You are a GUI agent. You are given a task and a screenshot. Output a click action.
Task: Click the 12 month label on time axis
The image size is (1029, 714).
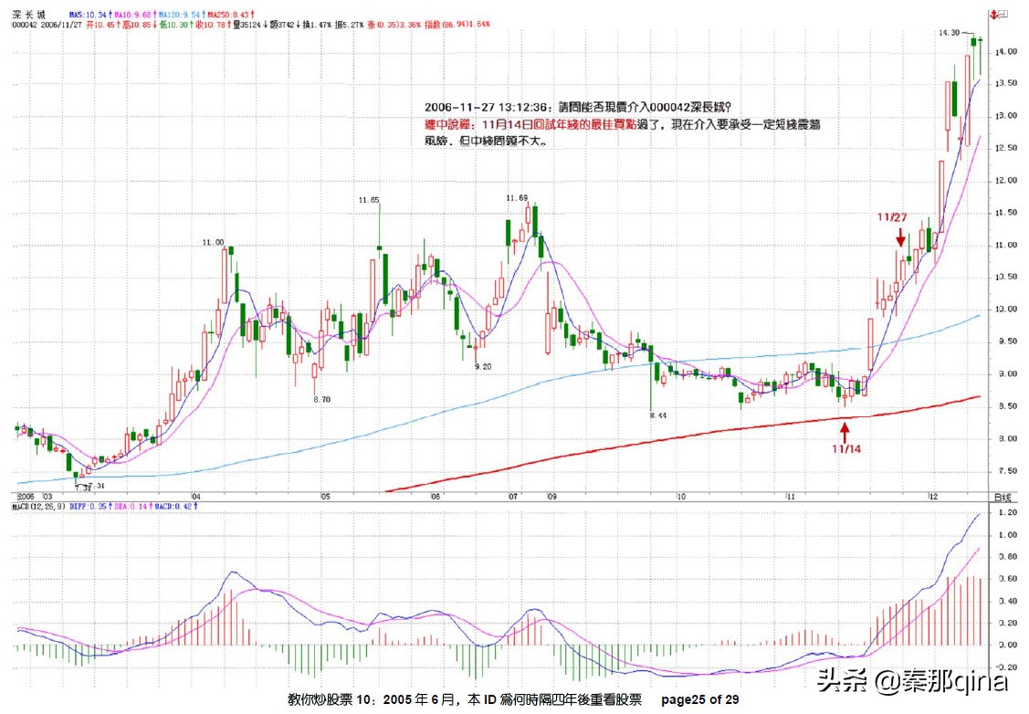(933, 497)
